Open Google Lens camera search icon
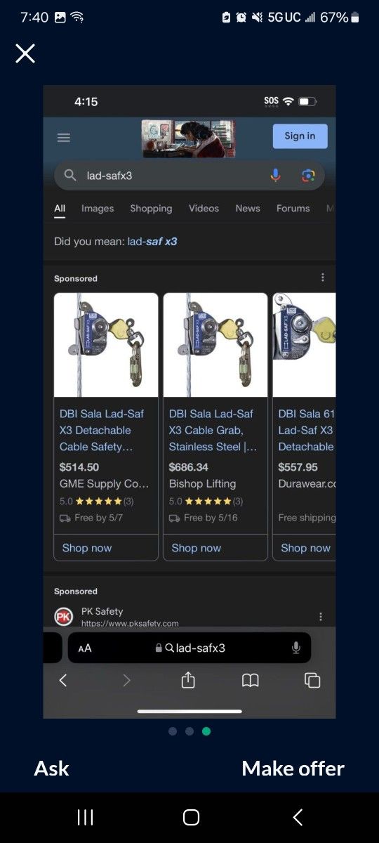Viewport: 379px width, 843px height. pyautogui.click(x=308, y=176)
